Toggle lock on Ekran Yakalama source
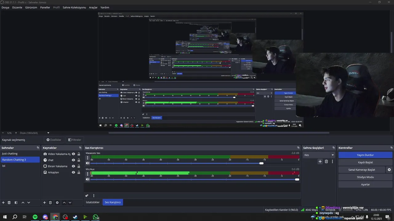The width and height of the screenshot is (394, 221). click(x=78, y=166)
